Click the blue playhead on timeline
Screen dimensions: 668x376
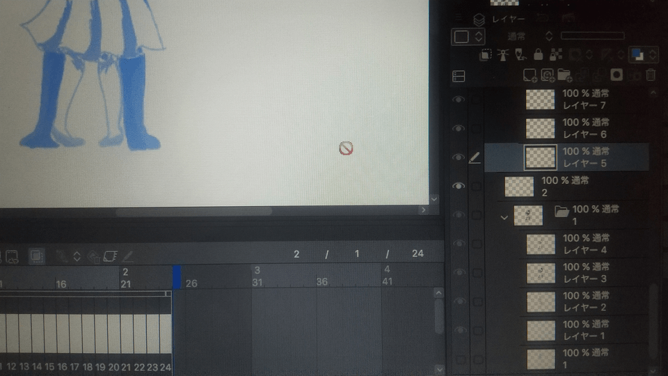176,277
